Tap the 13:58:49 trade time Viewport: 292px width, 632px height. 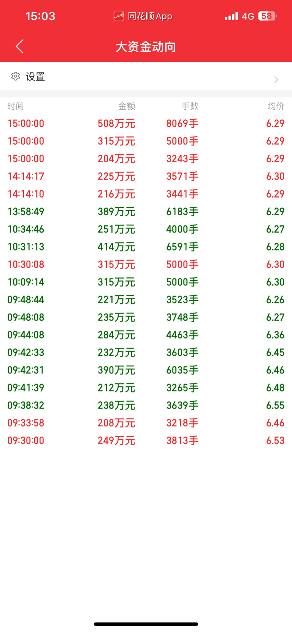[x=26, y=212]
